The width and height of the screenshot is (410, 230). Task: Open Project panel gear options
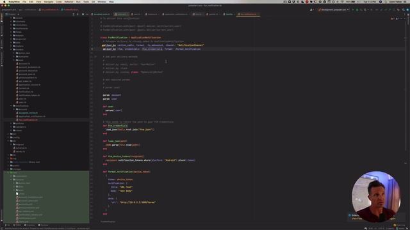83,14
